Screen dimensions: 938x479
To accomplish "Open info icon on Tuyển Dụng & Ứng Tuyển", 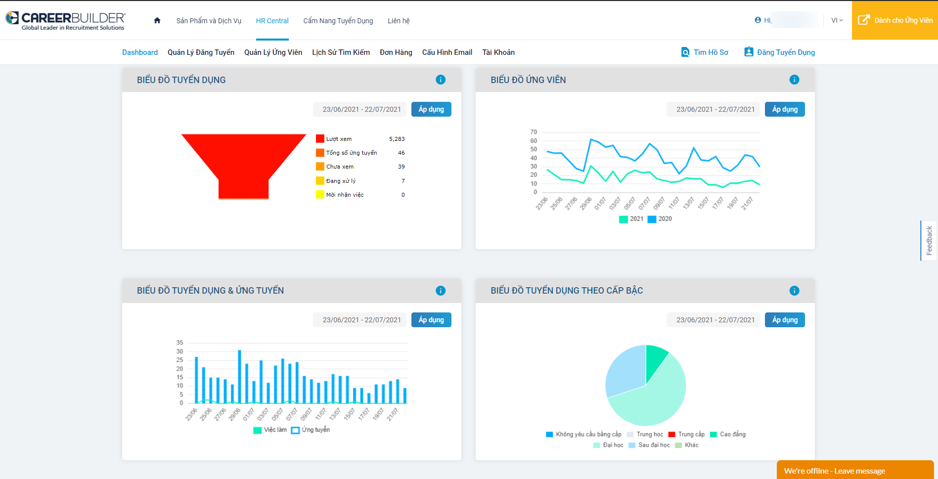I will 441,291.
